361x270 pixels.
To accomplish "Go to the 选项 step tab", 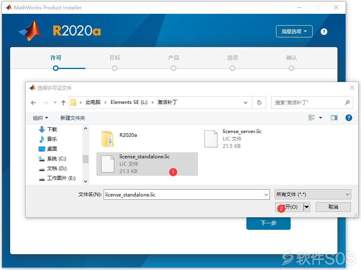I will point(233,58).
